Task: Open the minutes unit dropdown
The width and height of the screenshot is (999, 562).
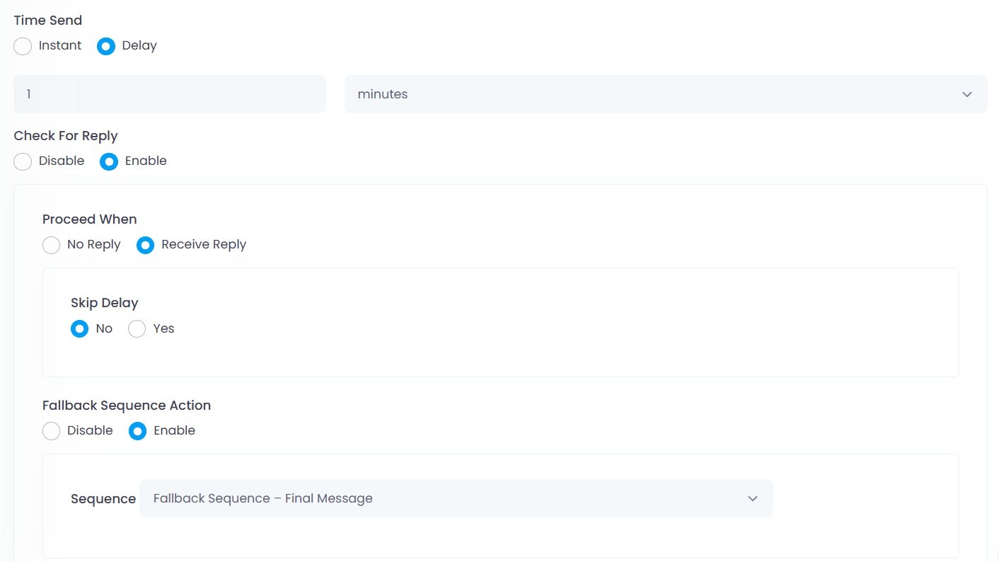Action: pyautogui.click(x=666, y=94)
